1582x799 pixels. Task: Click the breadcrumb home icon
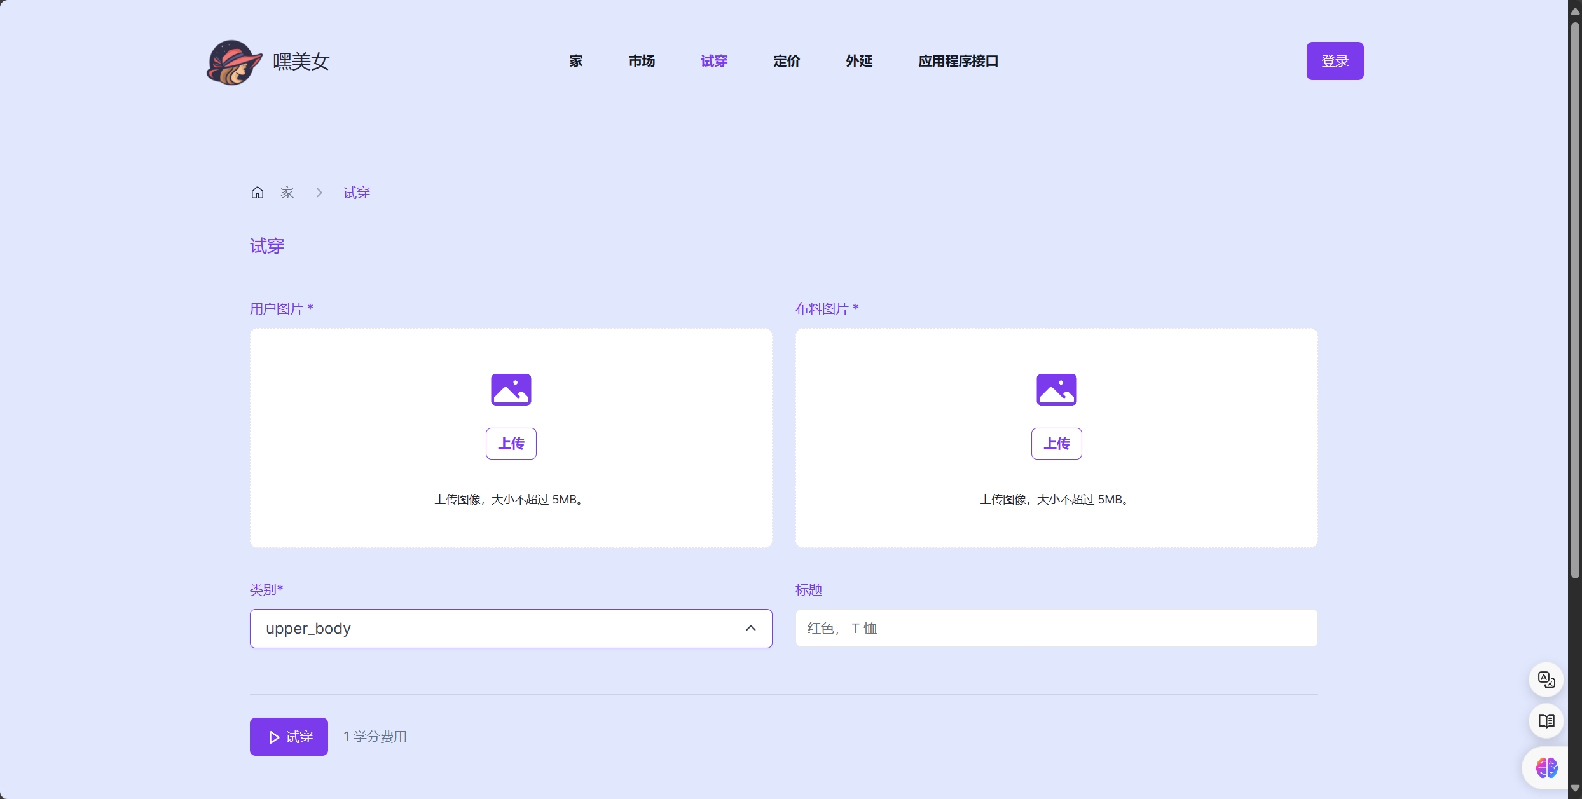pyautogui.click(x=257, y=193)
